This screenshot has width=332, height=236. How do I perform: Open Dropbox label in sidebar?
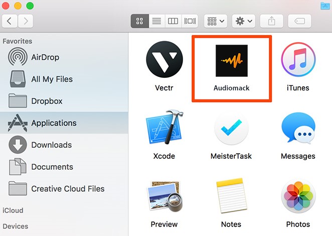47,101
